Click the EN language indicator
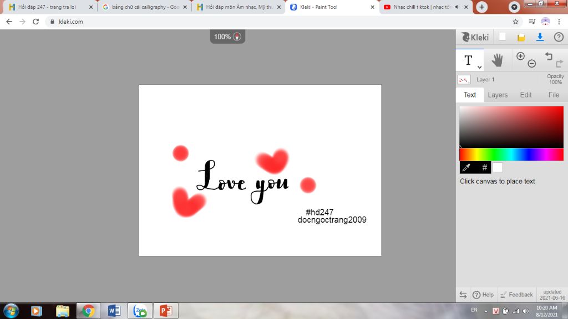The height and width of the screenshot is (319, 568). [474, 310]
